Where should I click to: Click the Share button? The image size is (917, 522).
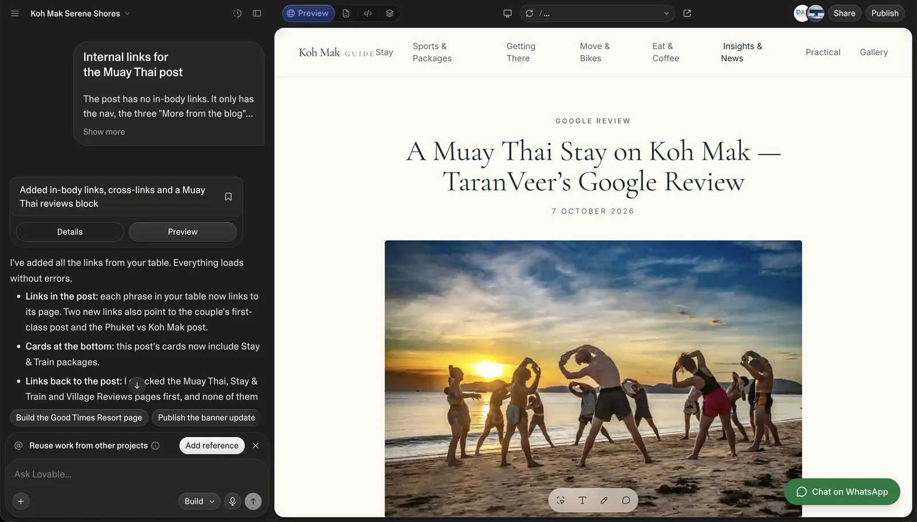(x=844, y=13)
